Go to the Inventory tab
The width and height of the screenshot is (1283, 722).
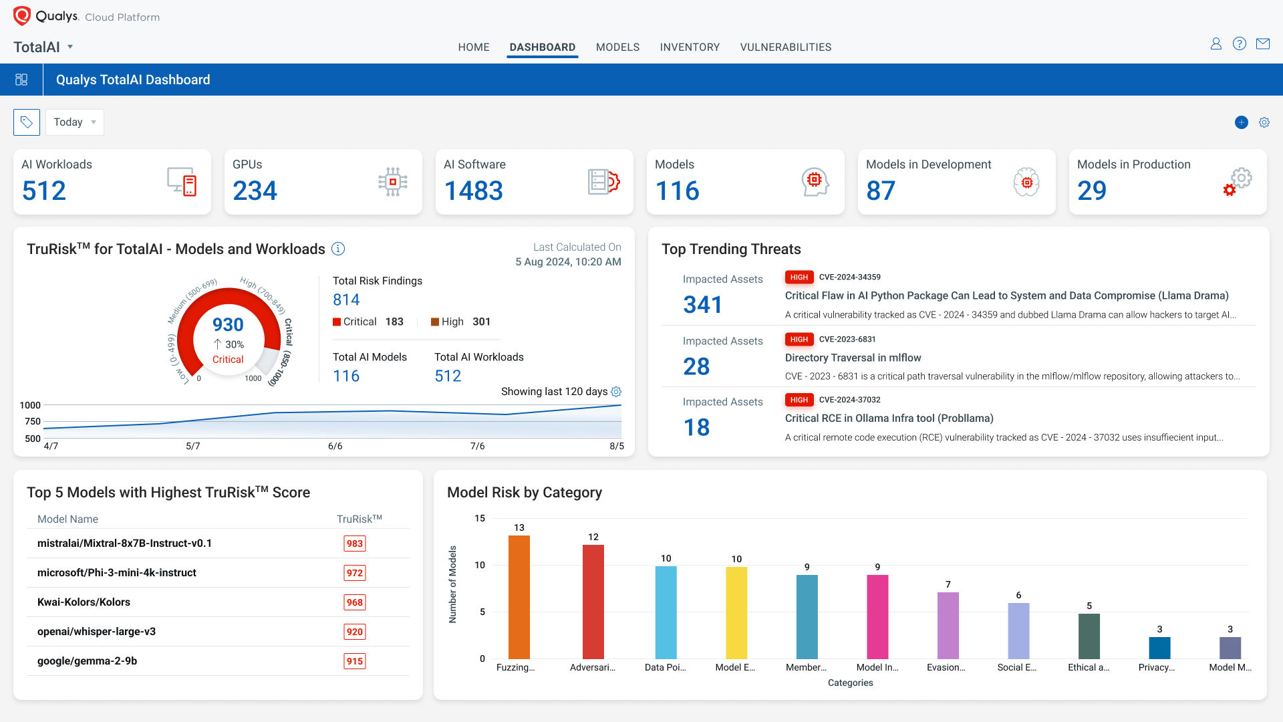coord(690,47)
